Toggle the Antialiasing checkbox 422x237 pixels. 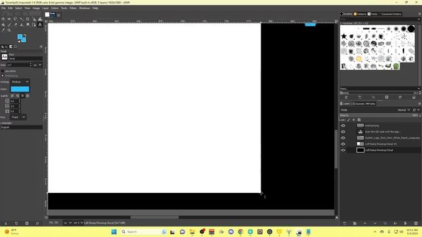[3, 76]
